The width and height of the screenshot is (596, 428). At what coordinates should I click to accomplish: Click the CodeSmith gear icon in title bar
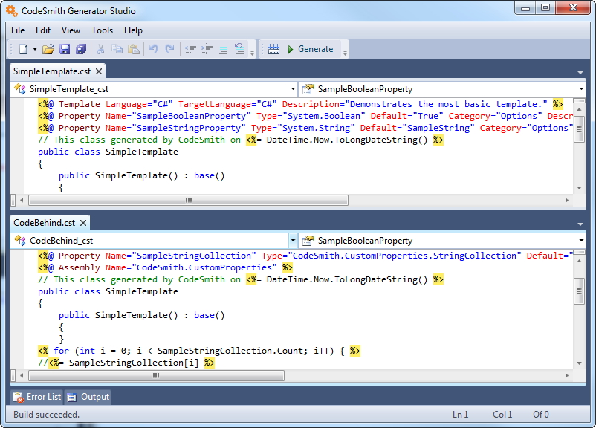11,10
